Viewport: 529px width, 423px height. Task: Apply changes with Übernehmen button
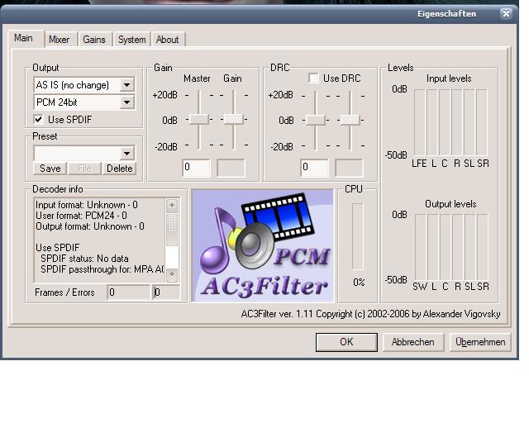click(480, 342)
